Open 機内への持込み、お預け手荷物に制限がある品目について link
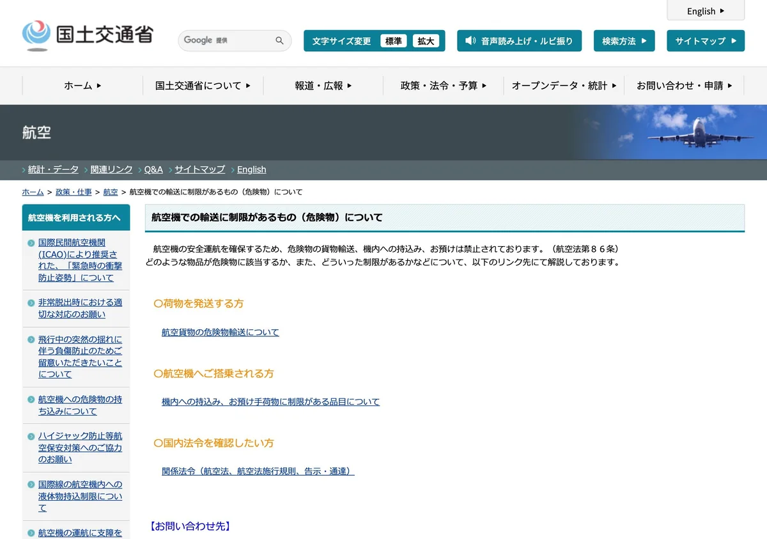 [x=270, y=402]
